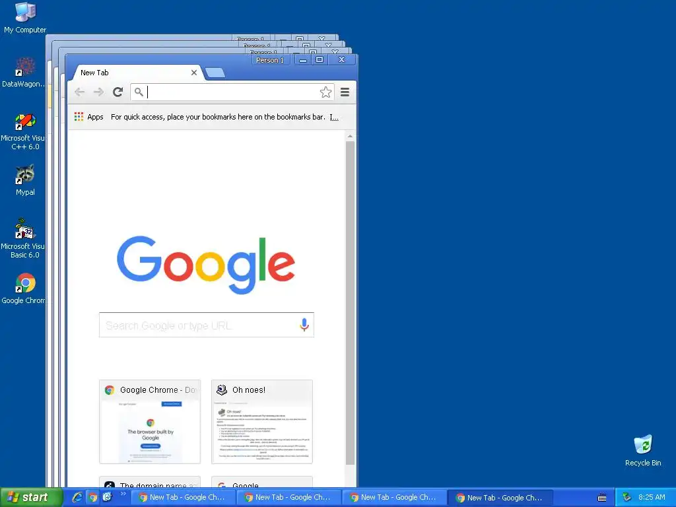Screen dimensions: 676x507
Task: Click the page scrollbar up arrow
Action: 350,136
